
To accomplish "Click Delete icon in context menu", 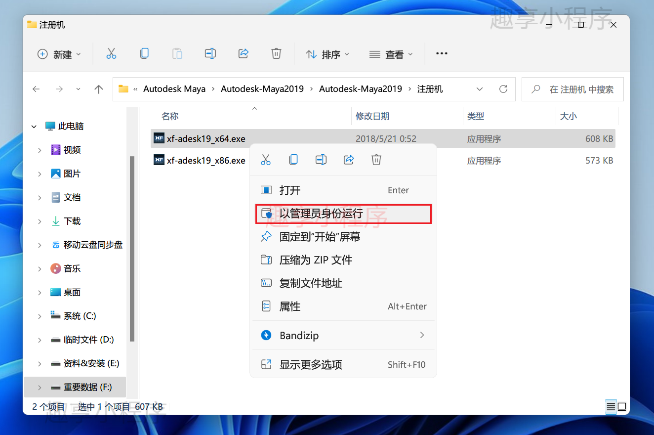I will 376,160.
